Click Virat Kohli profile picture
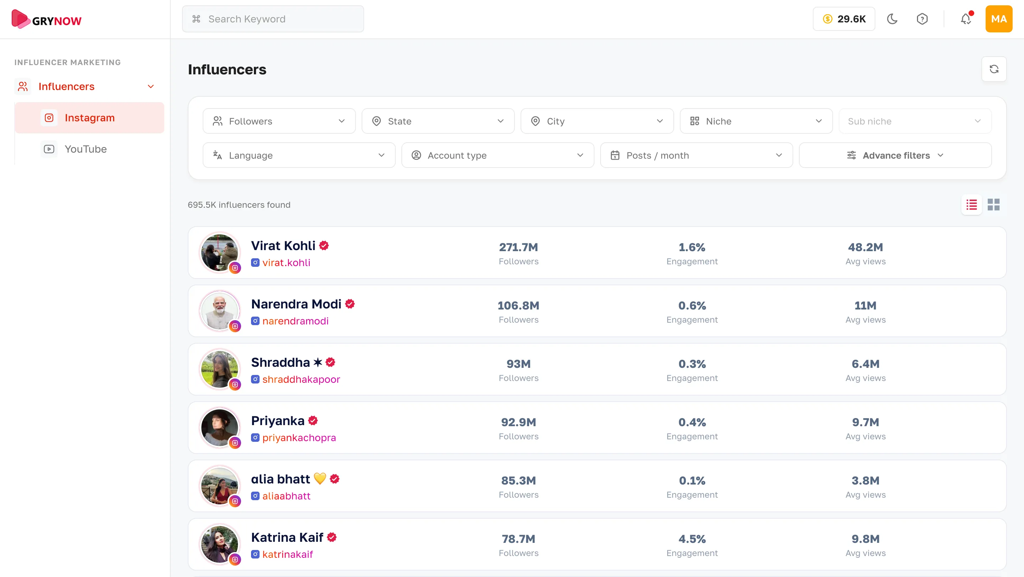1024x577 pixels. tap(219, 253)
